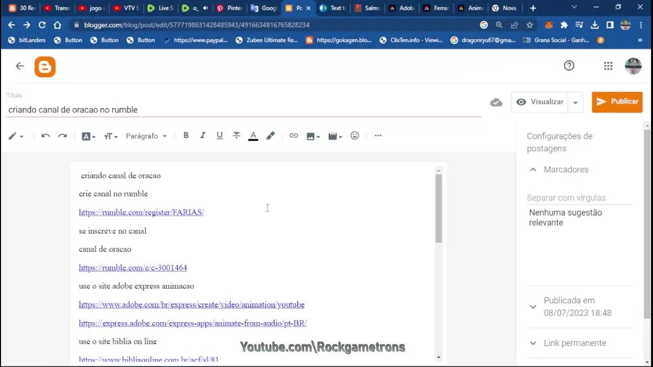Viewport: 653px width, 367px height.
Task: Expand the Link permanente section
Action: [533, 343]
